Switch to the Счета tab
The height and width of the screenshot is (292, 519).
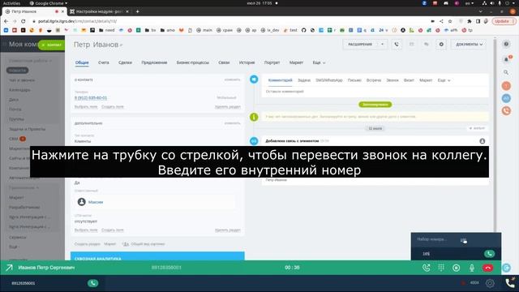pos(103,62)
